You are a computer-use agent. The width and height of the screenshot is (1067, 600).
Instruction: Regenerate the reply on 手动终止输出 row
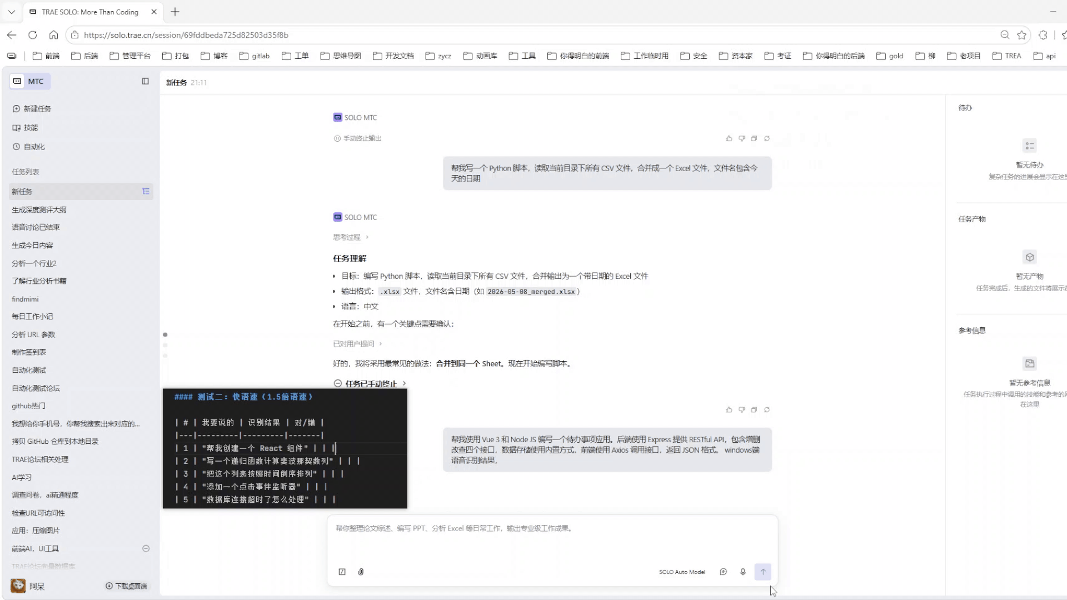[767, 138]
